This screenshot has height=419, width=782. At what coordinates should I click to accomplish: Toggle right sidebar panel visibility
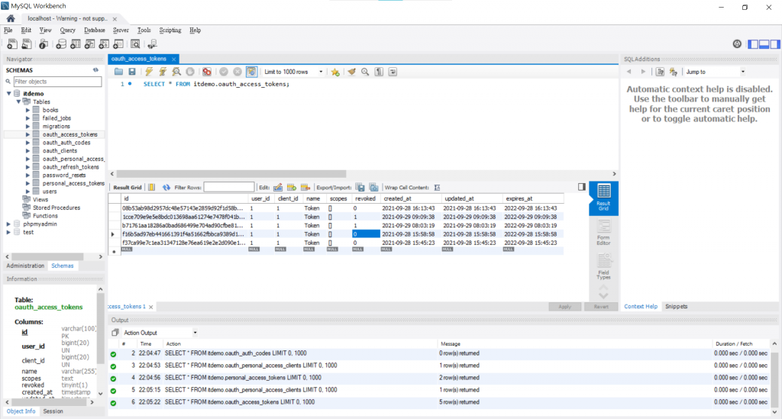click(774, 44)
